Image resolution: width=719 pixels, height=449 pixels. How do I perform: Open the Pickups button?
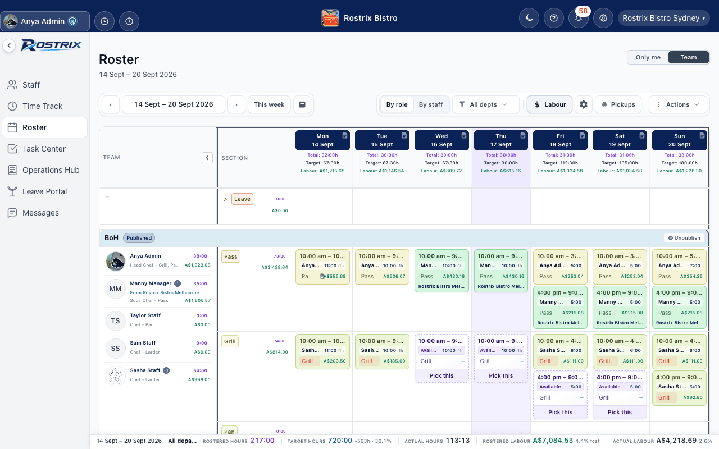(618, 104)
